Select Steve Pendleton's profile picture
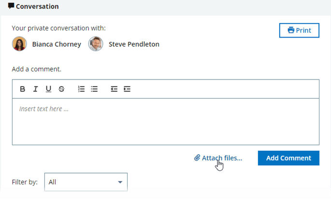This screenshot has height=200, width=331. [x=96, y=44]
